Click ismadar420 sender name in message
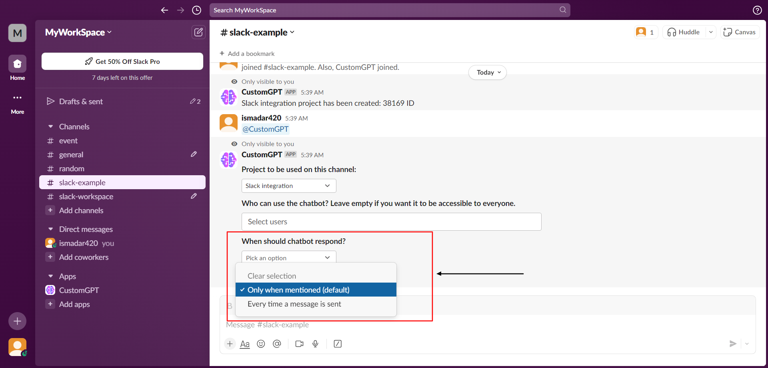 click(261, 118)
